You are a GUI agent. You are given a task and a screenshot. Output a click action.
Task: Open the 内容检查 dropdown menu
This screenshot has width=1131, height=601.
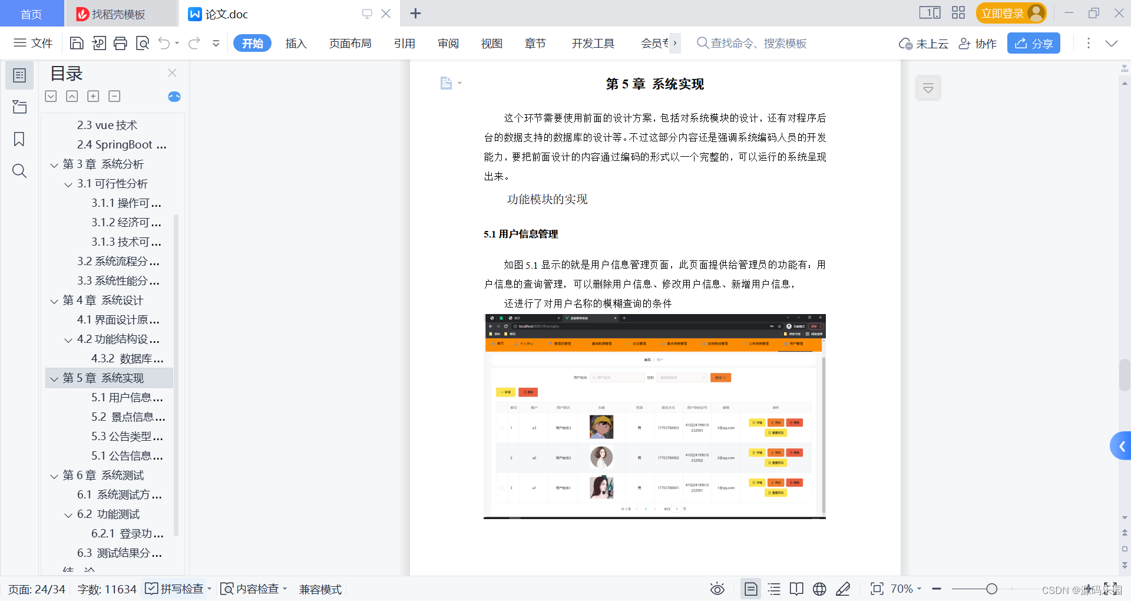pyautogui.click(x=286, y=589)
